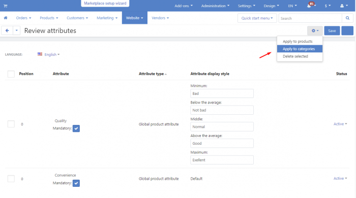Screen dimensions: 356x198
Task: Open the Marketing menu
Action: coord(107,18)
